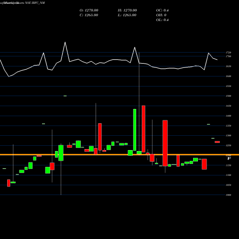
Task: Click the 1050 price axis label
Action: pos(228,185)
